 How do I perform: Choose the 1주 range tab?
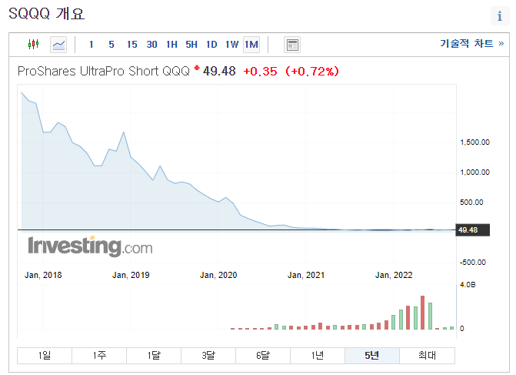click(x=99, y=355)
